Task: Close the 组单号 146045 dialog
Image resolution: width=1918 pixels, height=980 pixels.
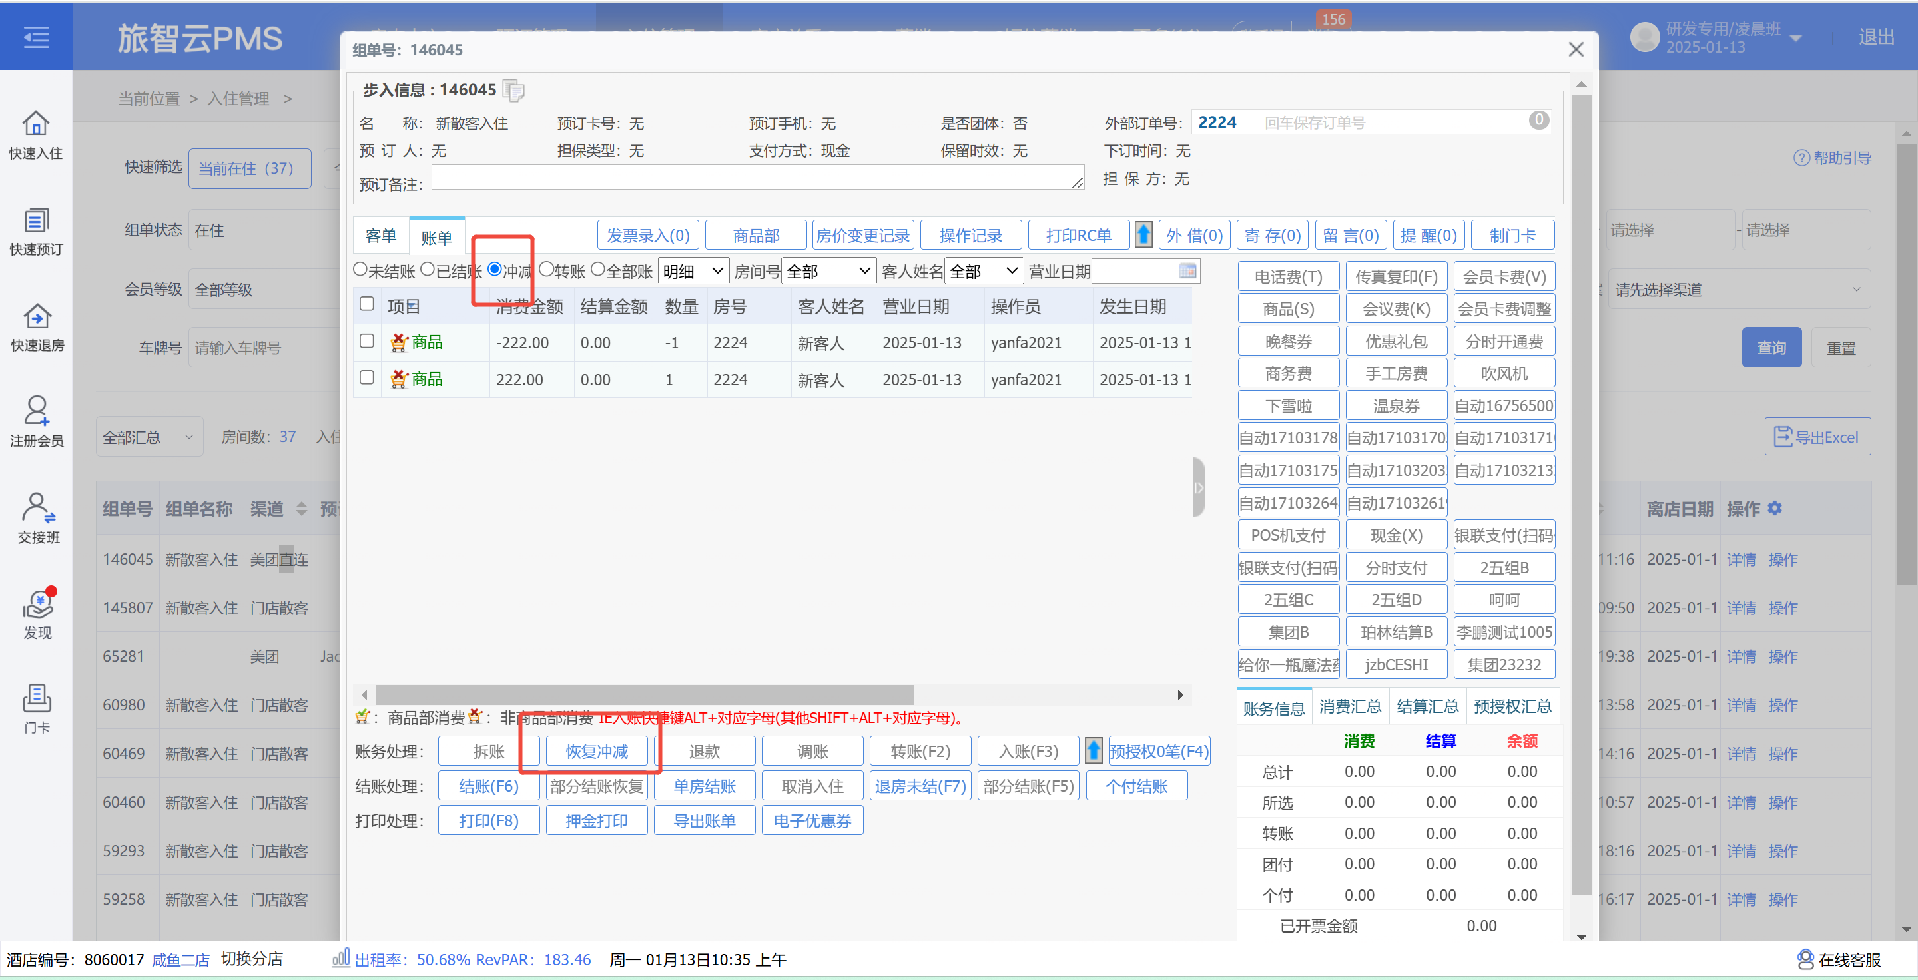Action: pyautogui.click(x=1576, y=49)
